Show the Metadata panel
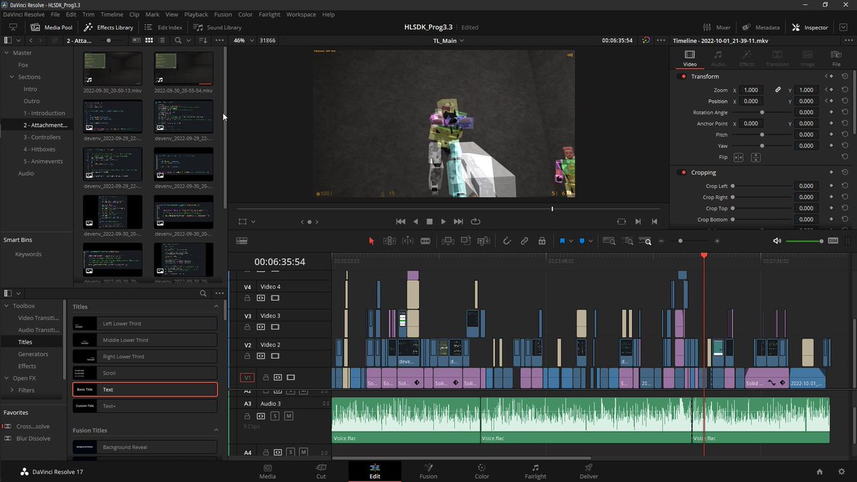Viewport: 857px width, 482px height. [761, 27]
